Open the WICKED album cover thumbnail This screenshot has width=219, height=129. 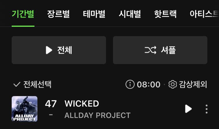[x=25, y=109]
